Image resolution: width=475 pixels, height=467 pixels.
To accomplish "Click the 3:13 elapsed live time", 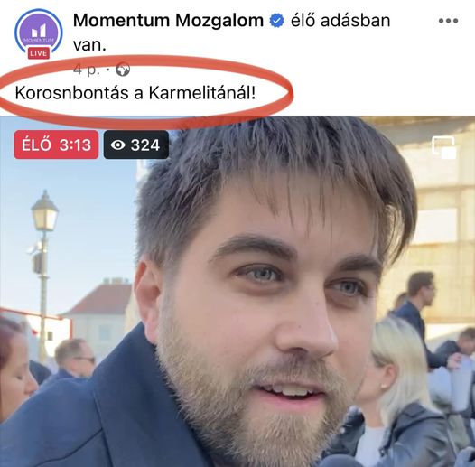I will pos(75,145).
